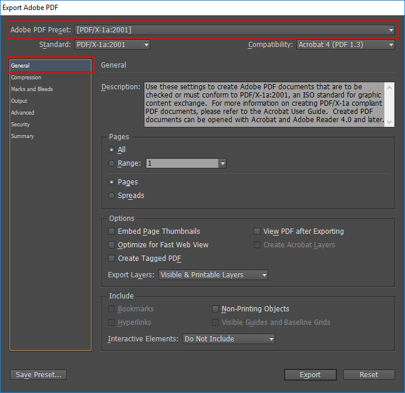This screenshot has height=393, width=405.
Task: Click the Description scrollbar up arrow
Action: [390, 88]
